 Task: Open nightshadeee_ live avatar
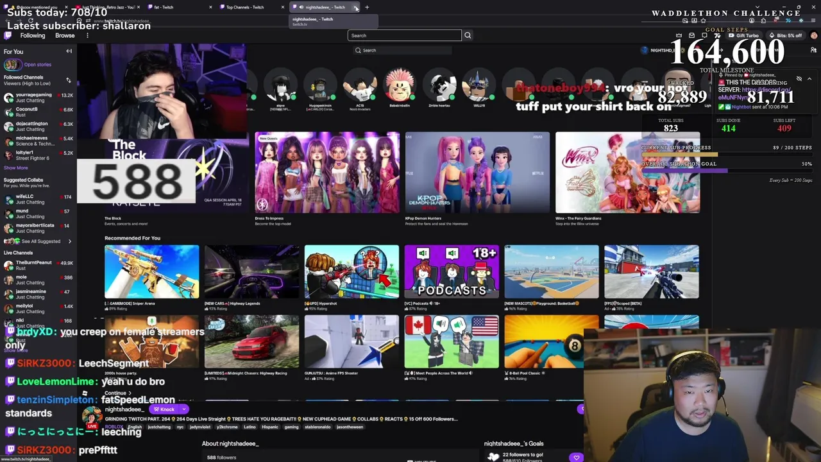click(x=92, y=417)
